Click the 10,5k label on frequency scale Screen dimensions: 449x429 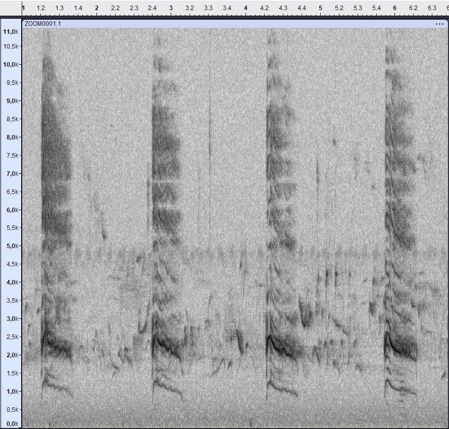11,46
